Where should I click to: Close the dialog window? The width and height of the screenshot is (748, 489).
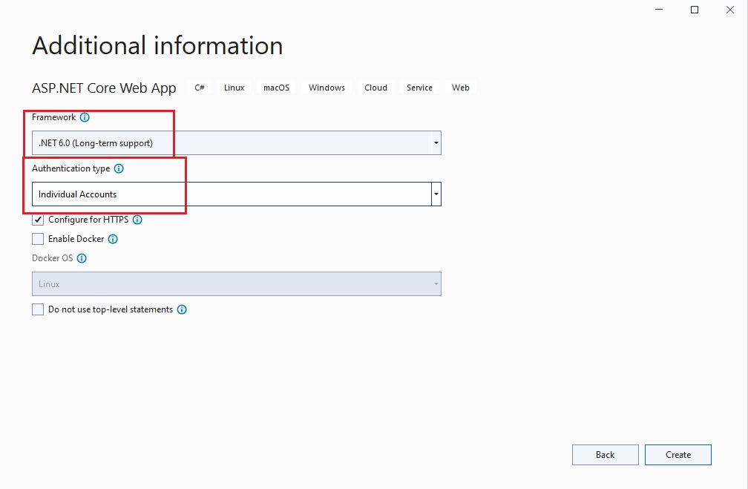click(730, 10)
